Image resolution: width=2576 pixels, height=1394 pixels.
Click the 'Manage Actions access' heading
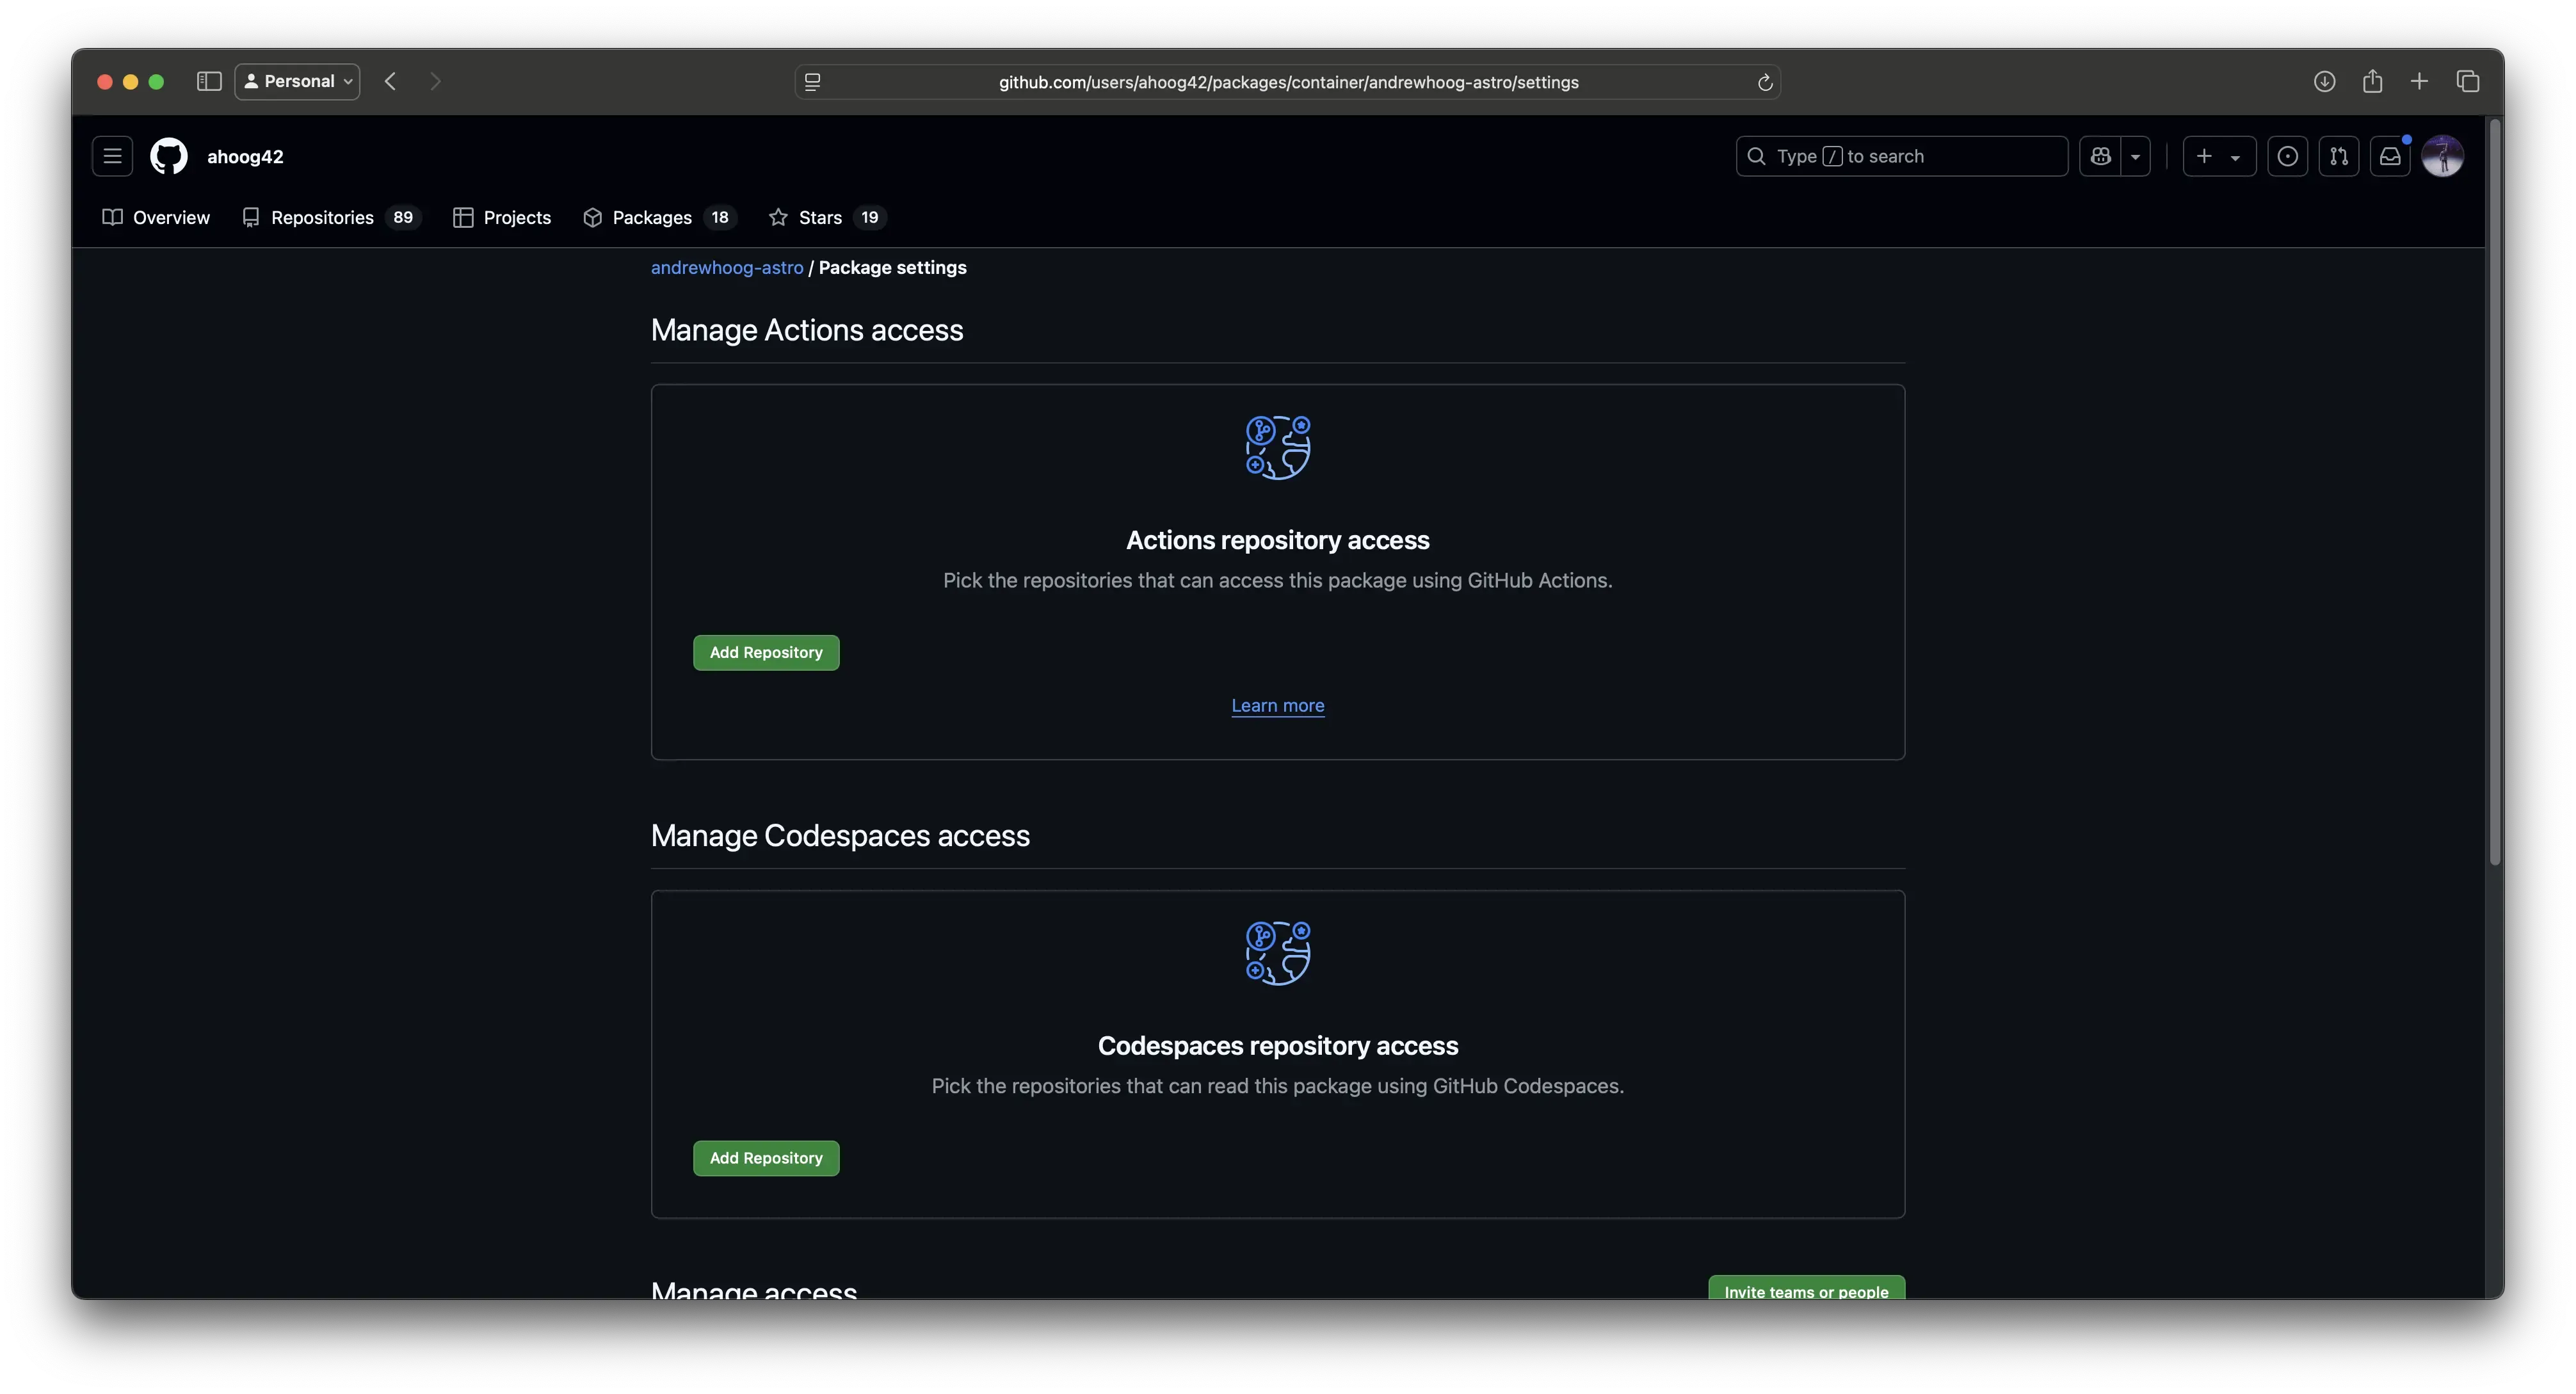pyautogui.click(x=807, y=330)
